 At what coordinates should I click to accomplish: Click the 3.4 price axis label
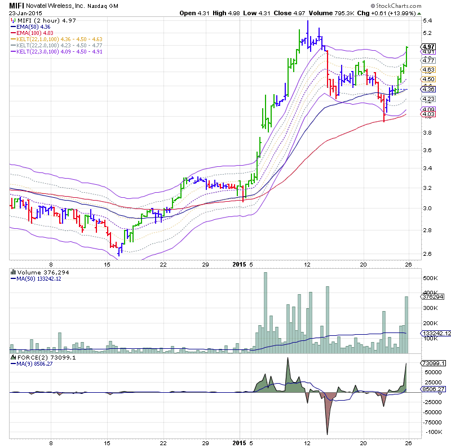point(427,168)
